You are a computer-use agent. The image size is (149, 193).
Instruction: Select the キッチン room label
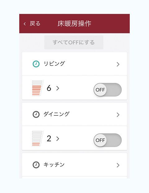point(54,165)
